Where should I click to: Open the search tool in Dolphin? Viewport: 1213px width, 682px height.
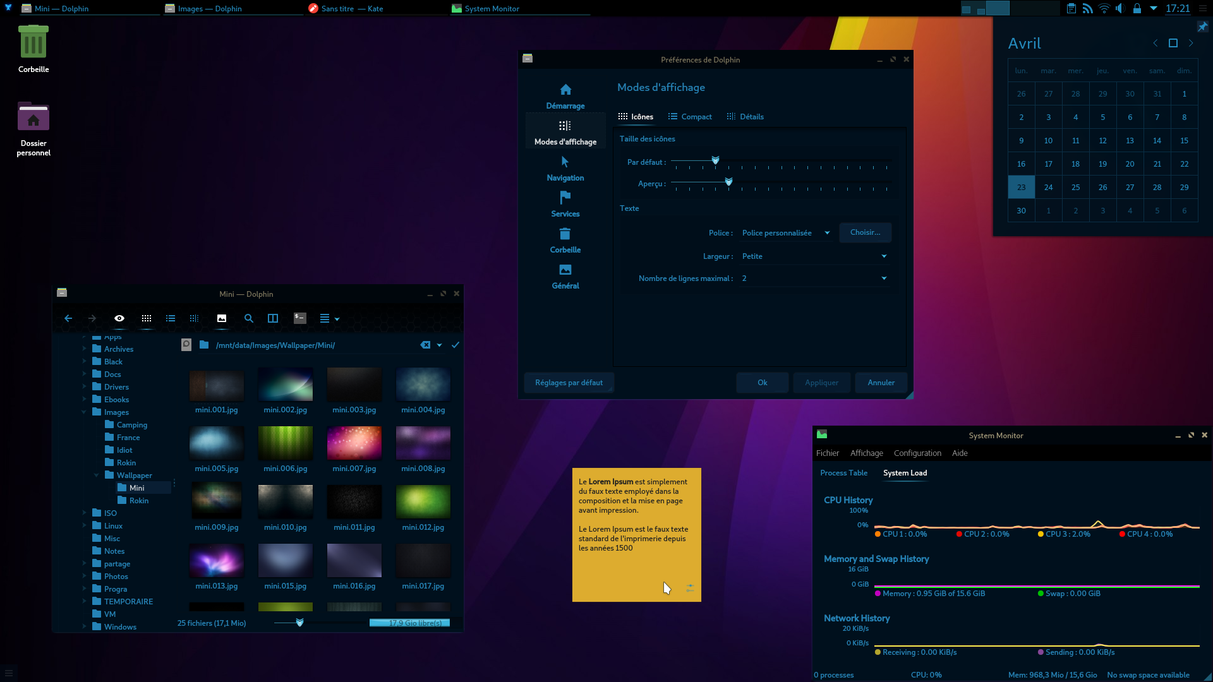point(249,318)
